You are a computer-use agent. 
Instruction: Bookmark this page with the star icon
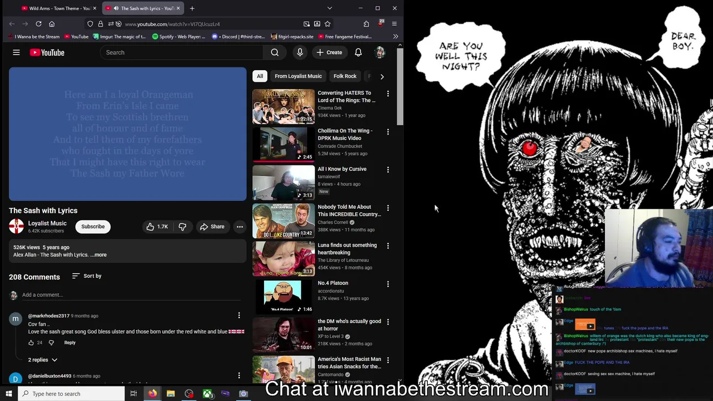(x=328, y=24)
